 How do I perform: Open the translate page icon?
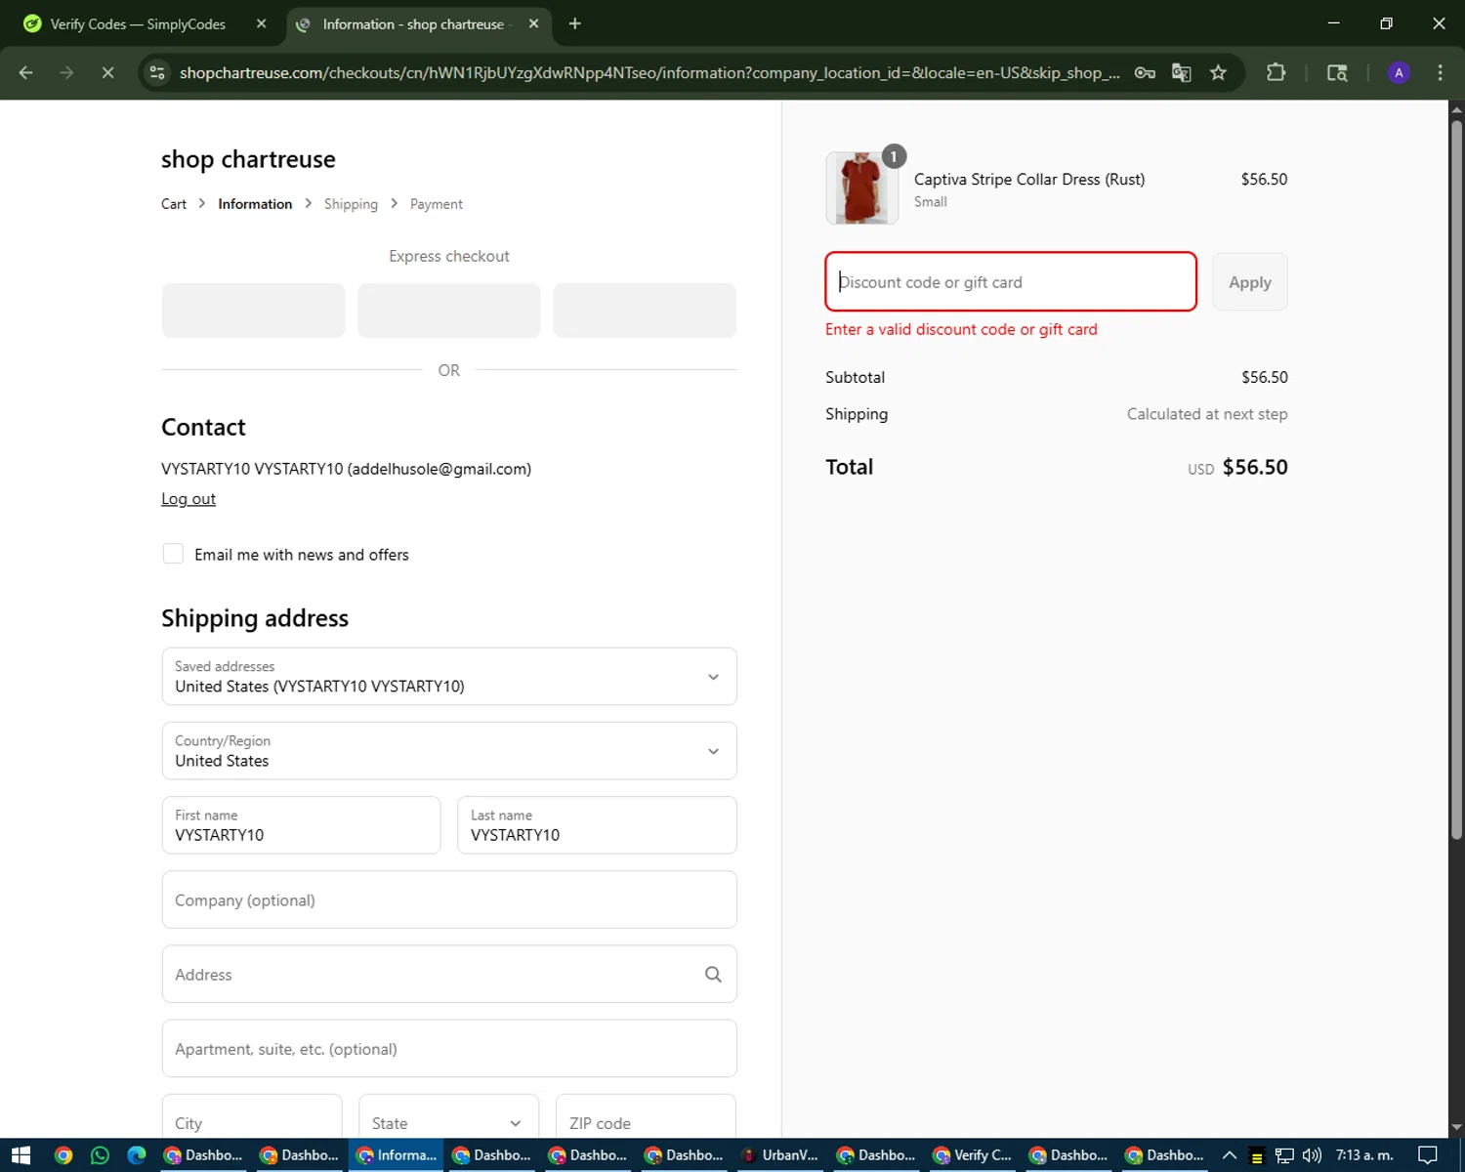1182,72
